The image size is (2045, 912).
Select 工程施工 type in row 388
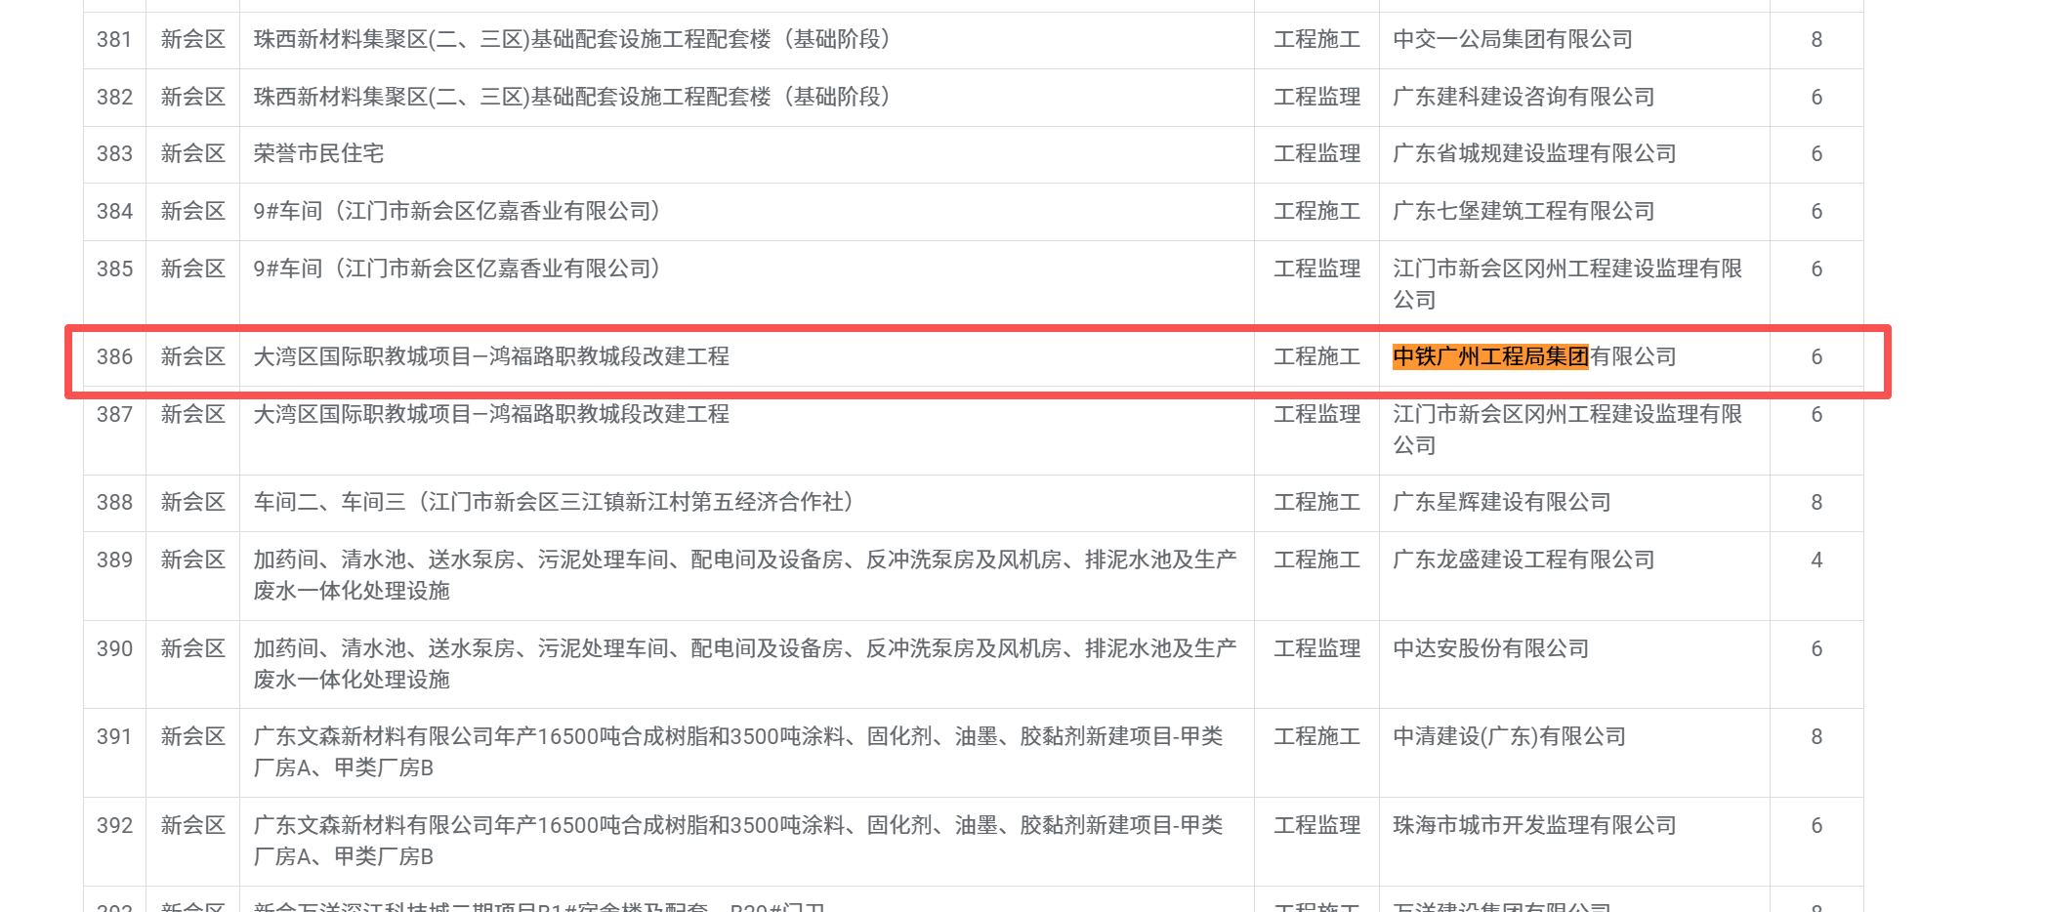1316,503
